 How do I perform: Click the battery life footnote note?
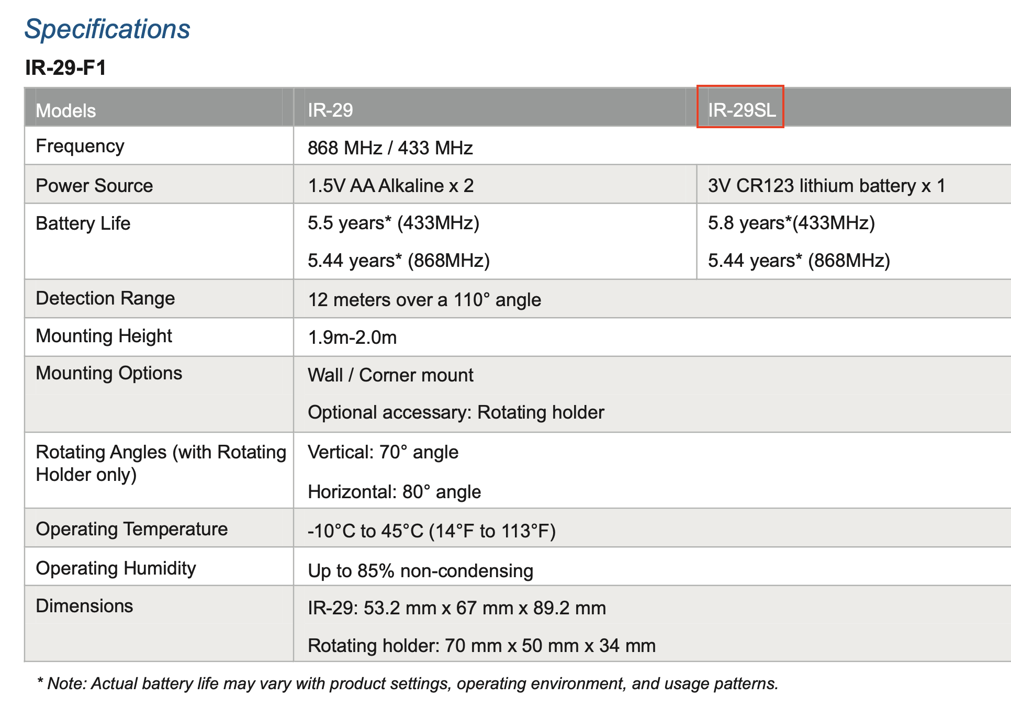(408, 683)
